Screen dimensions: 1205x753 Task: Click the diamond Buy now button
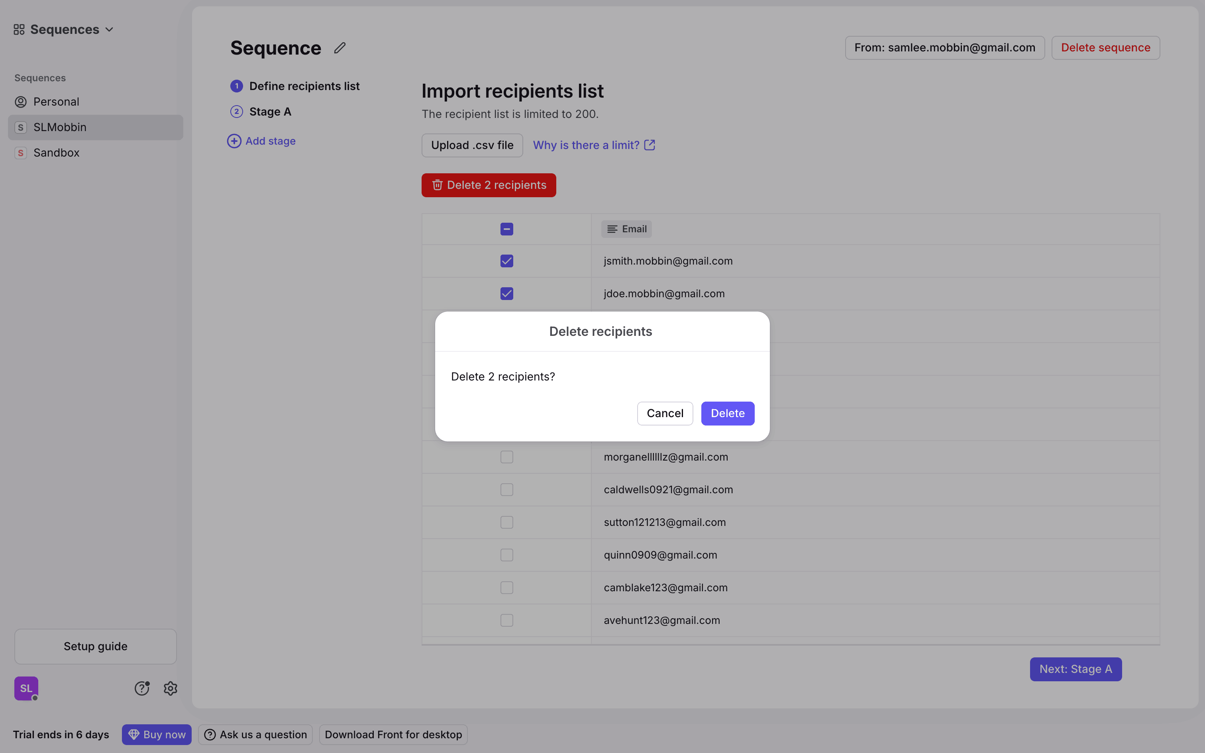[156, 735]
